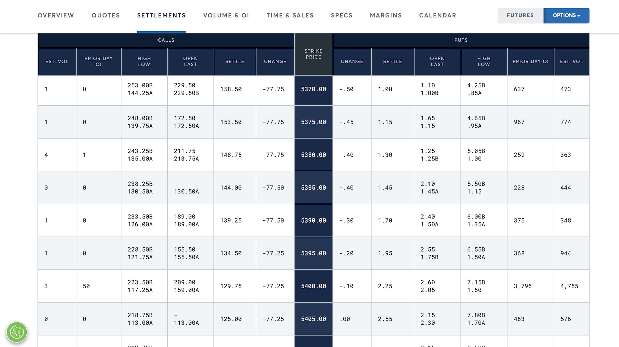Open the Specs tab
619x347 pixels.
coord(341,15)
